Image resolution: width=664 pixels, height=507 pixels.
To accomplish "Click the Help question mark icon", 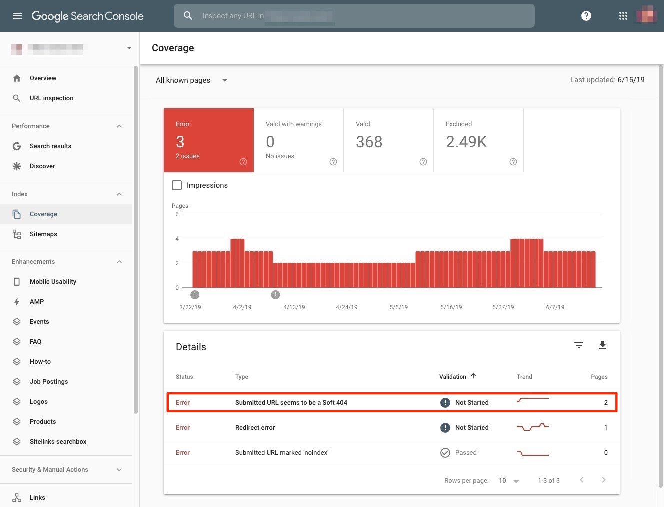I will [586, 16].
